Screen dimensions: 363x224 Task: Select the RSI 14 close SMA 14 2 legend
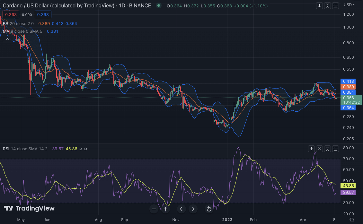pyautogui.click(x=25, y=149)
